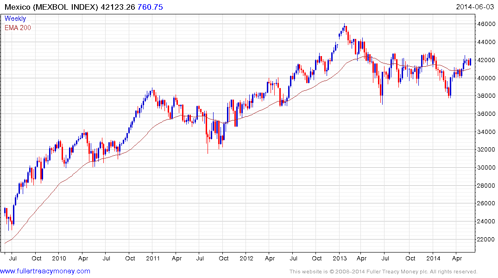
Task: Click the 2013 year label on time axis
Action: (340, 258)
